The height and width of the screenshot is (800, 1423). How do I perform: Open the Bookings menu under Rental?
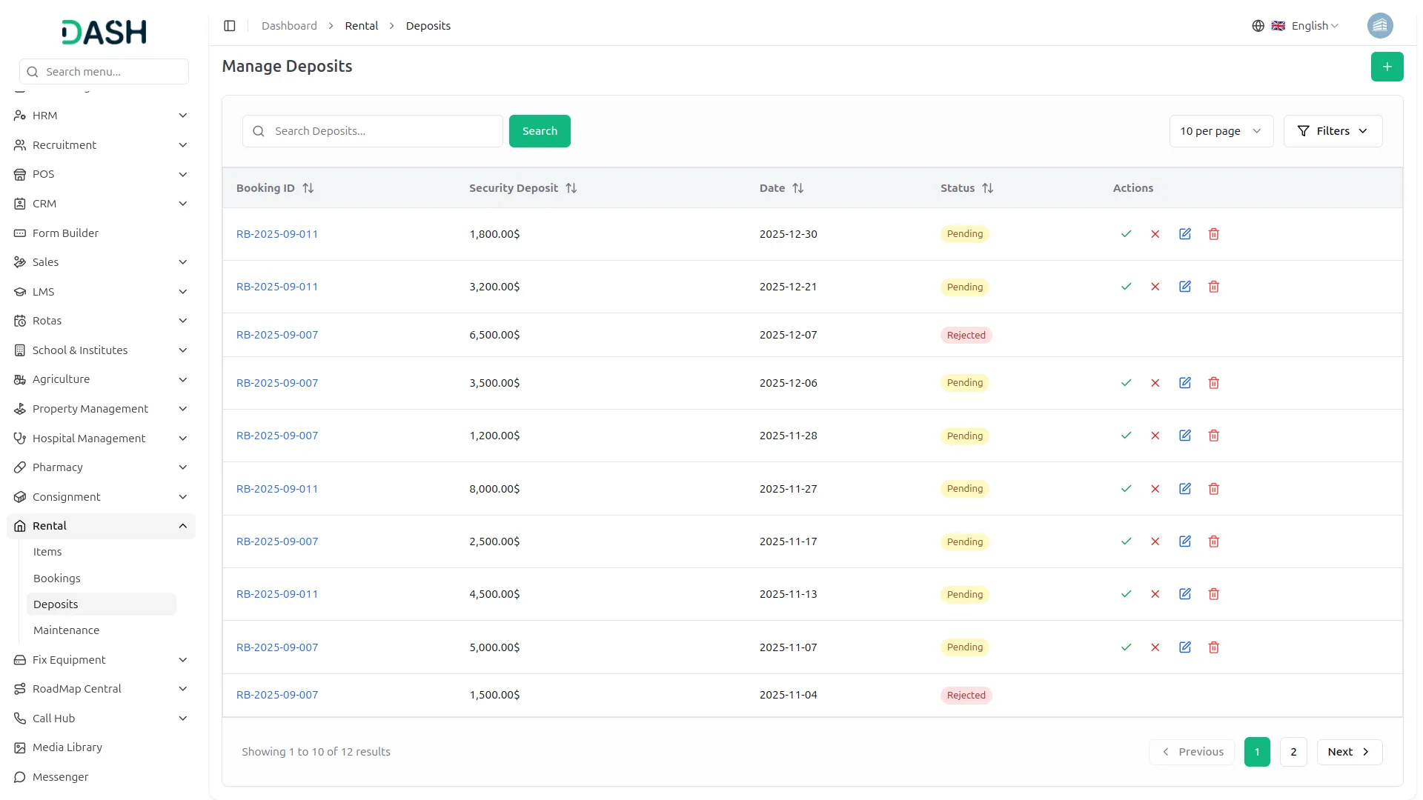56,578
